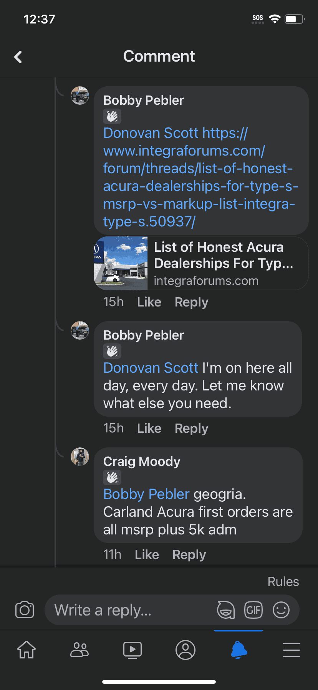
Task: Open the Profile tab
Action: [185, 650]
